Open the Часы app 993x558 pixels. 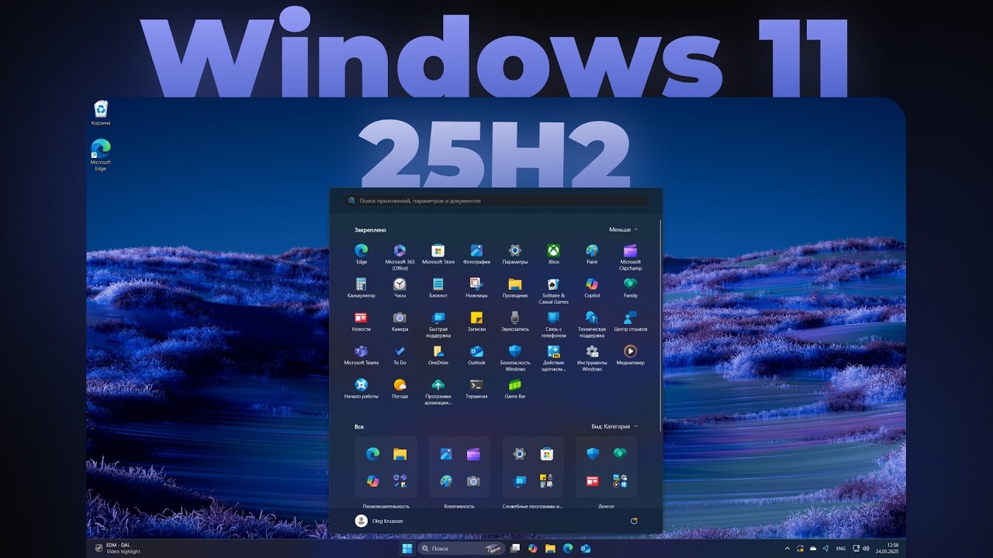(x=400, y=288)
